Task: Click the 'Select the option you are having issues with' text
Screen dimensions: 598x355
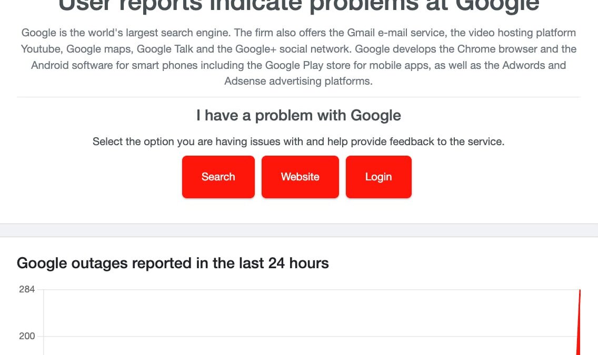Action: point(298,141)
